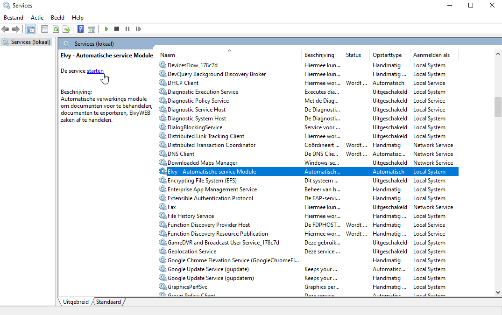Viewport: 502px width, 315px height.
Task: Restart the service with the restart icon
Action: click(138, 29)
